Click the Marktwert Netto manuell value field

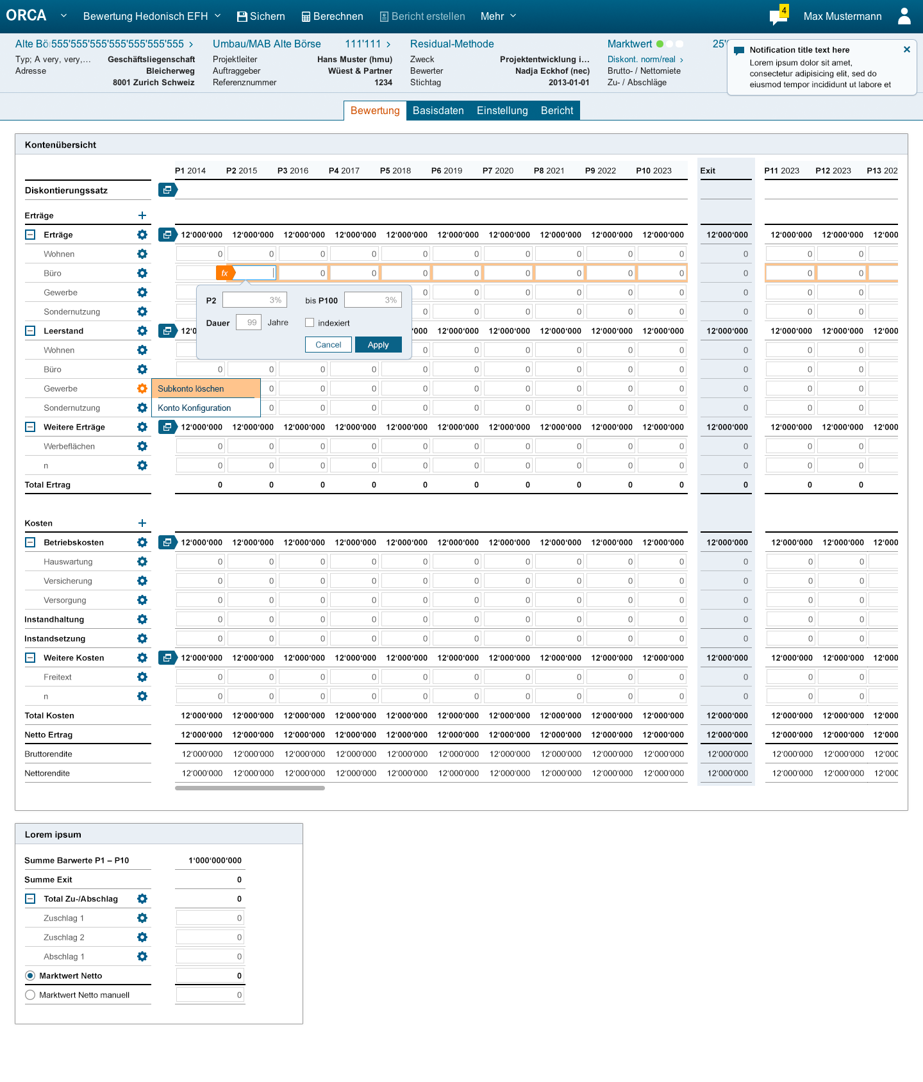[x=210, y=995]
